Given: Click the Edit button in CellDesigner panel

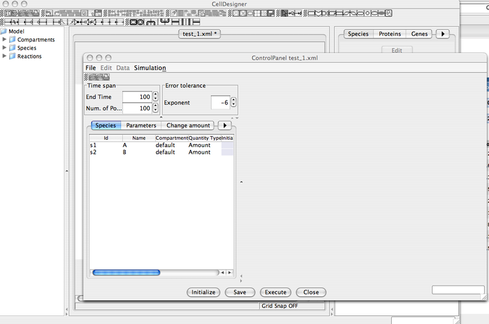Looking at the screenshot, I should (x=397, y=50).
